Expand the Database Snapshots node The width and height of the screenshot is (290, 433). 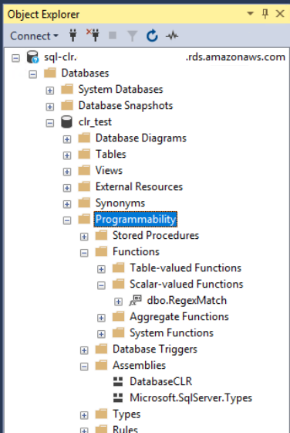click(x=50, y=107)
